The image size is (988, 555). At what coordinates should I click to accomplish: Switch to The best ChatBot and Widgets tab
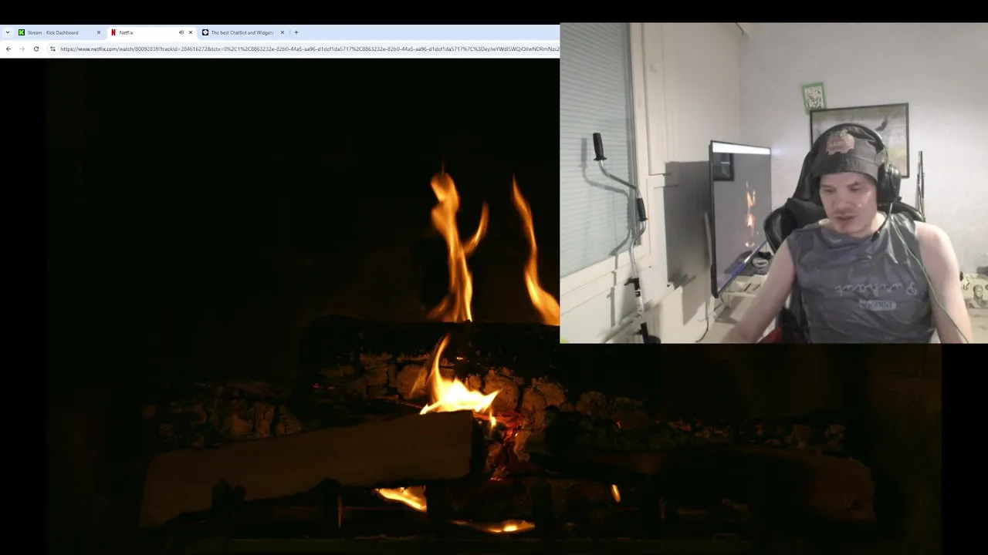coord(243,32)
